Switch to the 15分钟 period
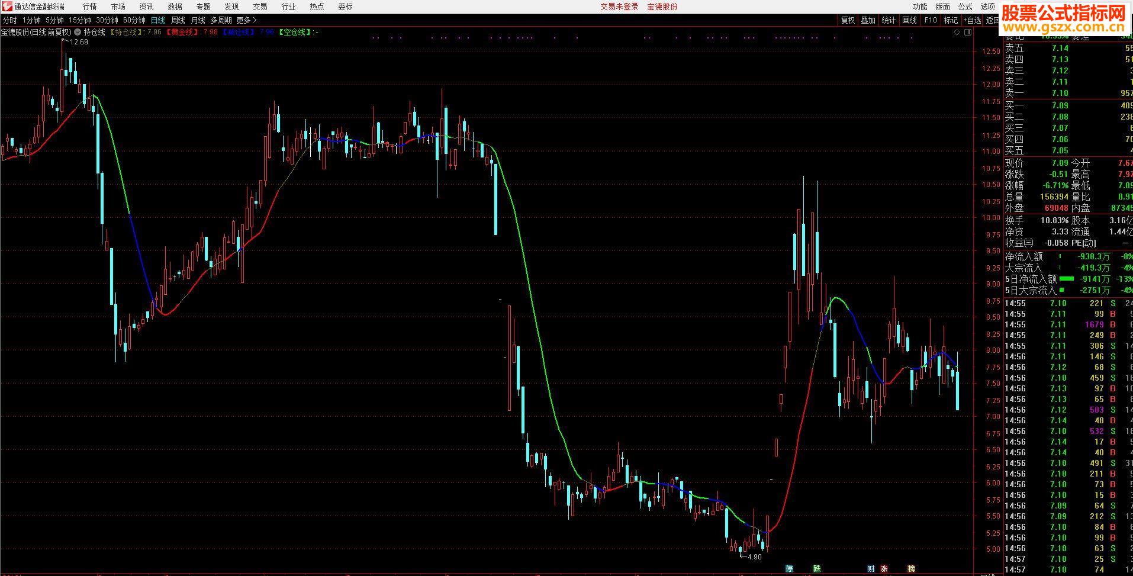The image size is (1133, 576). click(80, 20)
